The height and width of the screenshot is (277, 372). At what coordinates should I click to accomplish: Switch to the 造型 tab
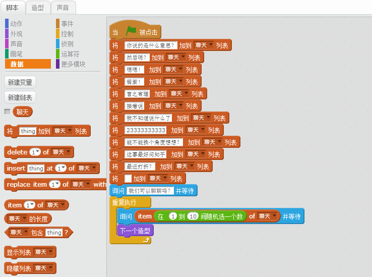pyautogui.click(x=38, y=8)
